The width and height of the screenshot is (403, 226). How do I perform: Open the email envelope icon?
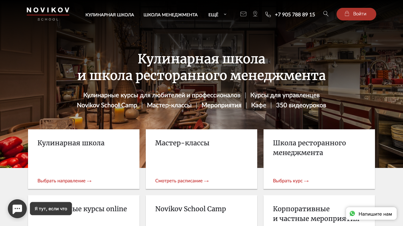tap(243, 14)
